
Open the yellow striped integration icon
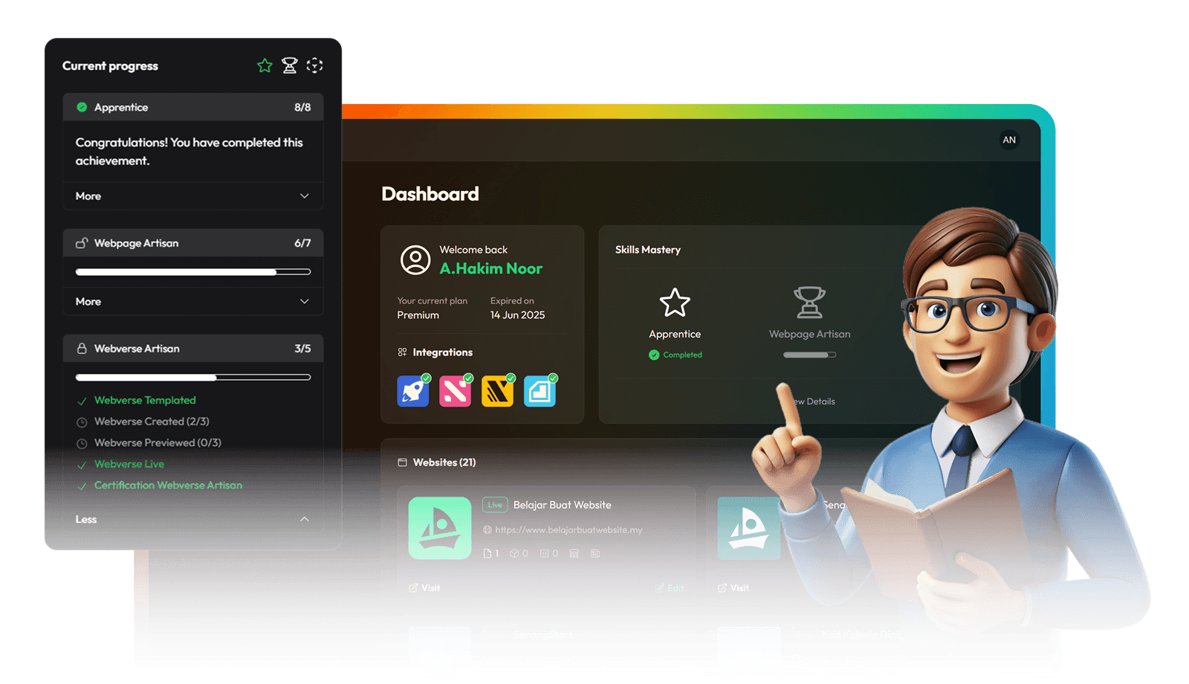(x=497, y=391)
